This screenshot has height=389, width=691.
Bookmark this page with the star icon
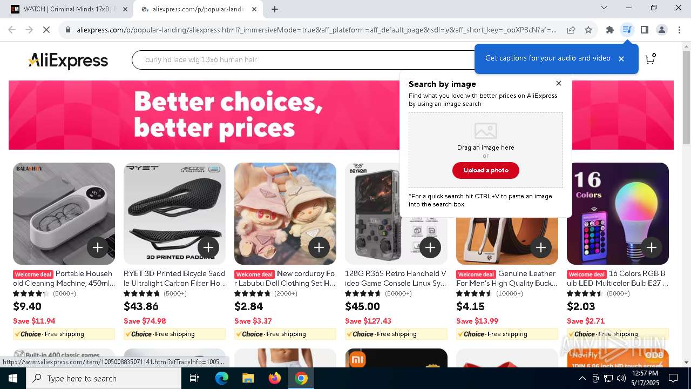tap(588, 30)
